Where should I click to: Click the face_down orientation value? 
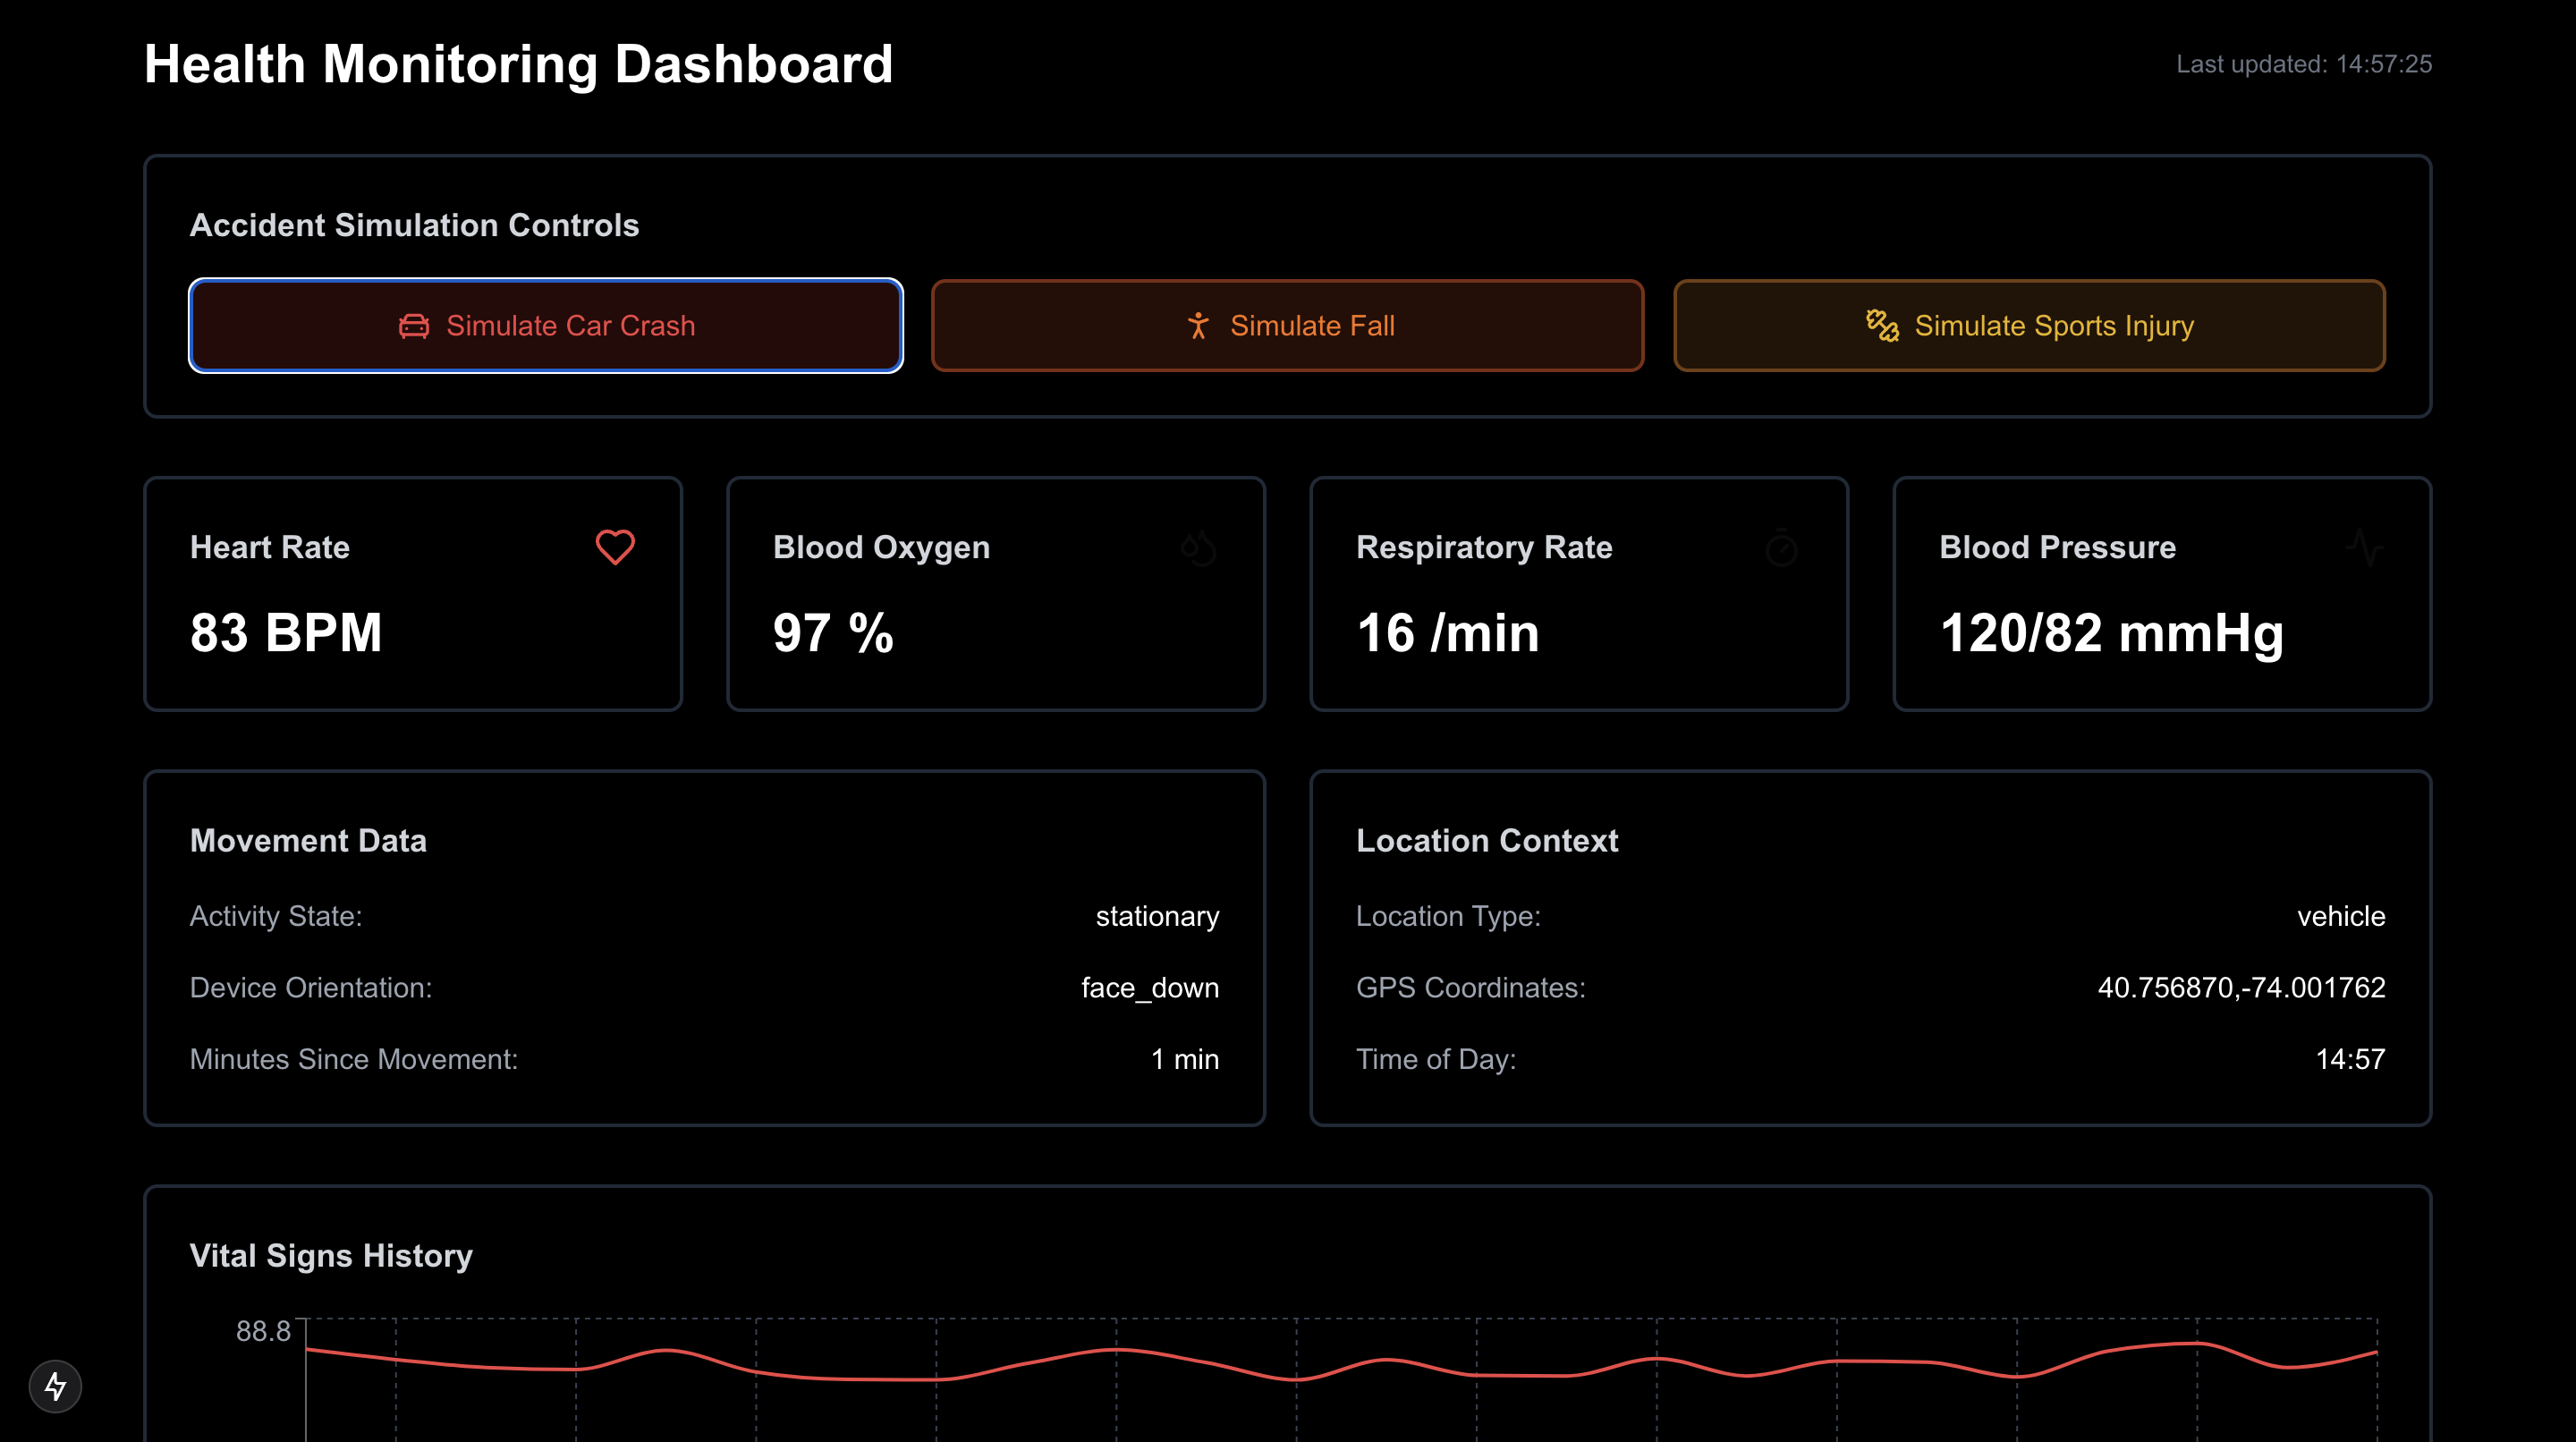coord(1149,988)
